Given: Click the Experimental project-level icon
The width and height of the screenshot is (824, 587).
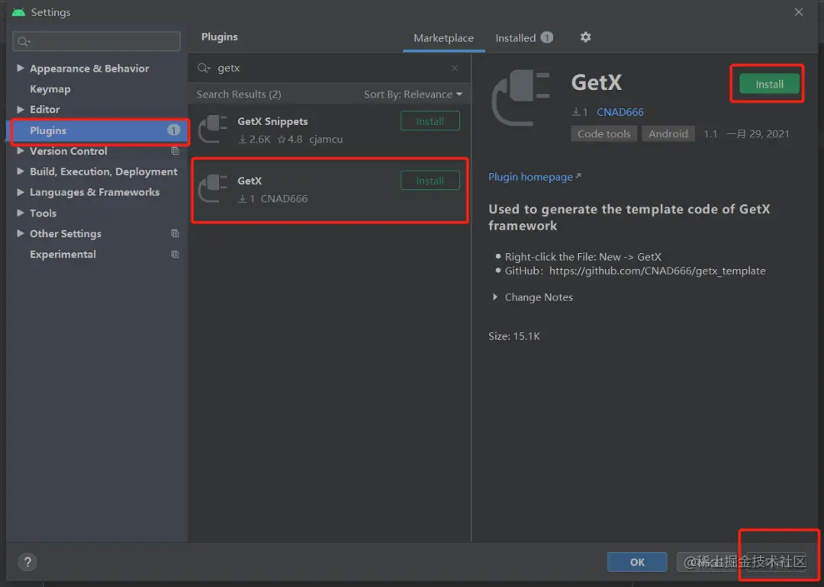Looking at the screenshot, I should tap(175, 255).
